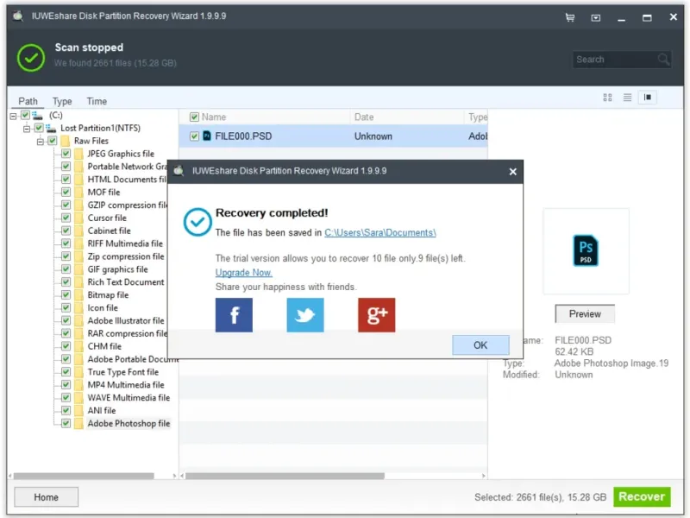This screenshot has width=690, height=518.
Task: Click the file list horizontal scrollbar
Action: coord(285,476)
